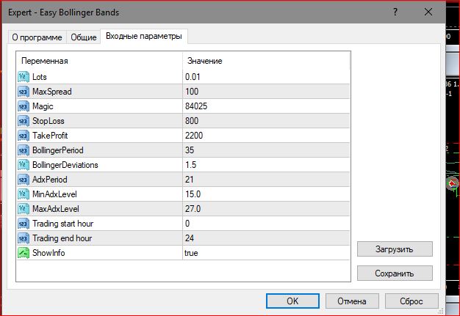
Task: Click the icon beside Trading end hour
Action: pyautogui.click(x=24, y=238)
